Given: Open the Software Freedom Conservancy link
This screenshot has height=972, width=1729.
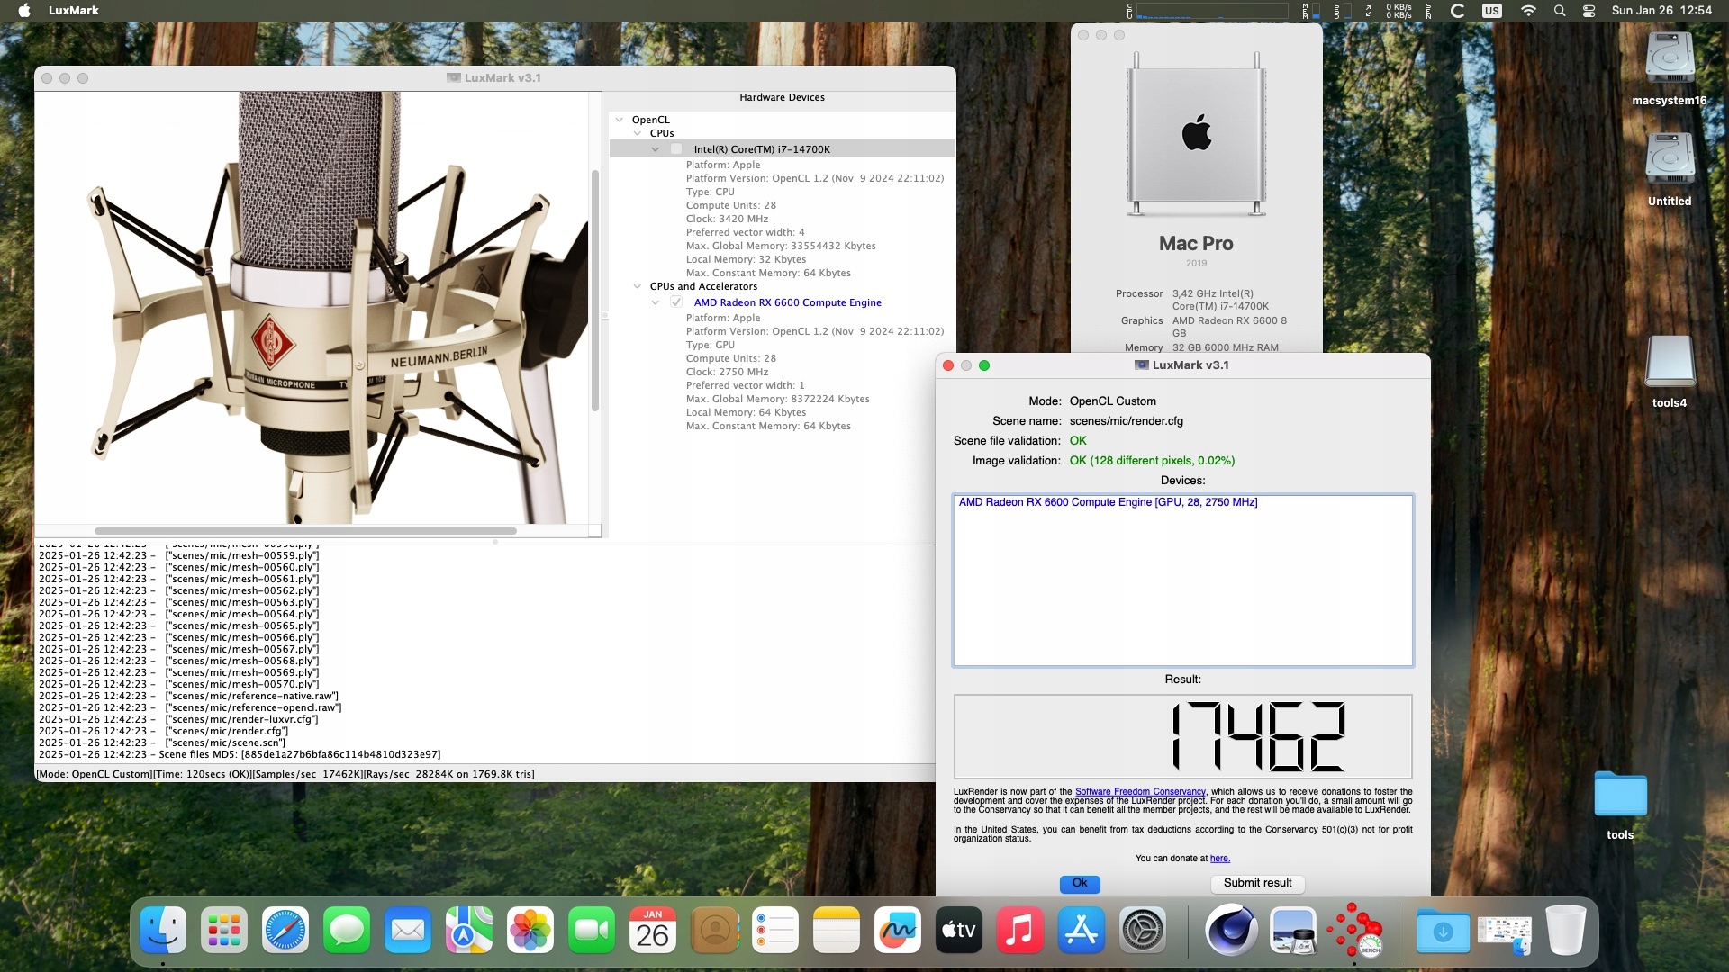Looking at the screenshot, I should click(x=1139, y=792).
